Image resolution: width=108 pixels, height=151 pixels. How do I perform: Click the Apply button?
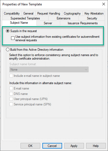[x=74, y=146]
